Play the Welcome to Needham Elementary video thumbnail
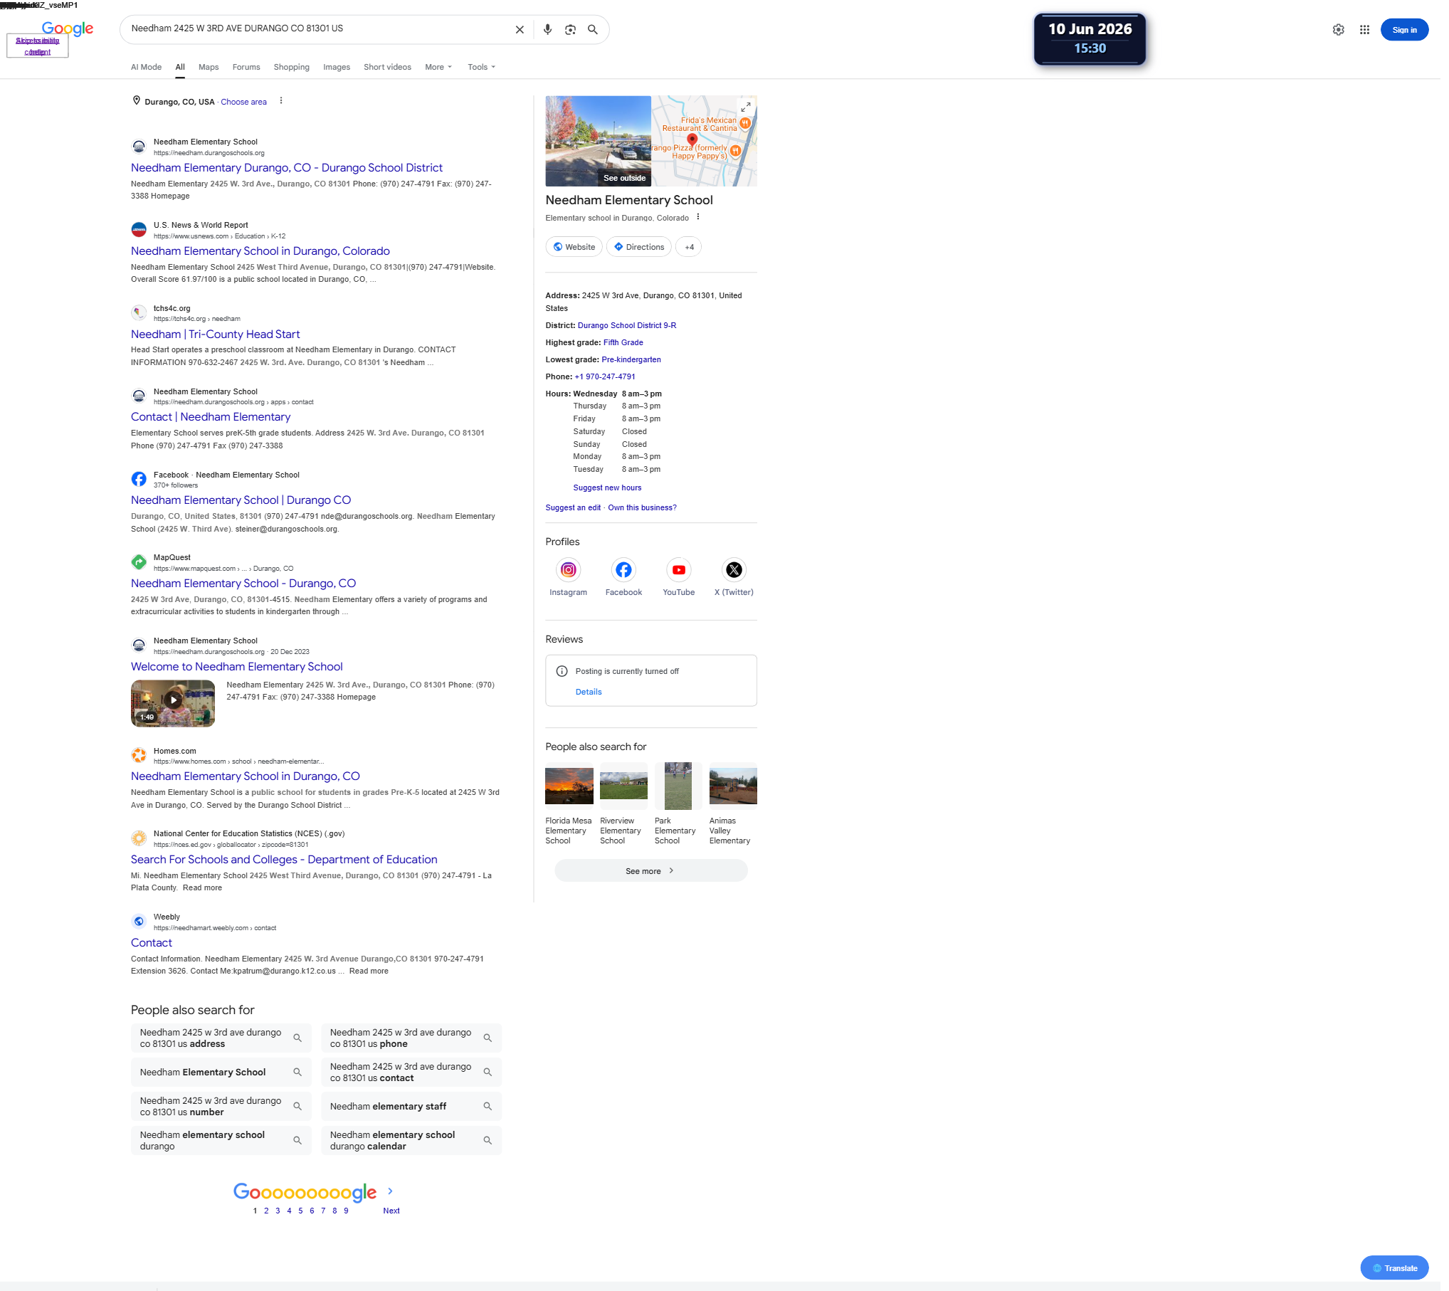Viewport: 1449px width, 1291px height. pyautogui.click(x=173, y=703)
